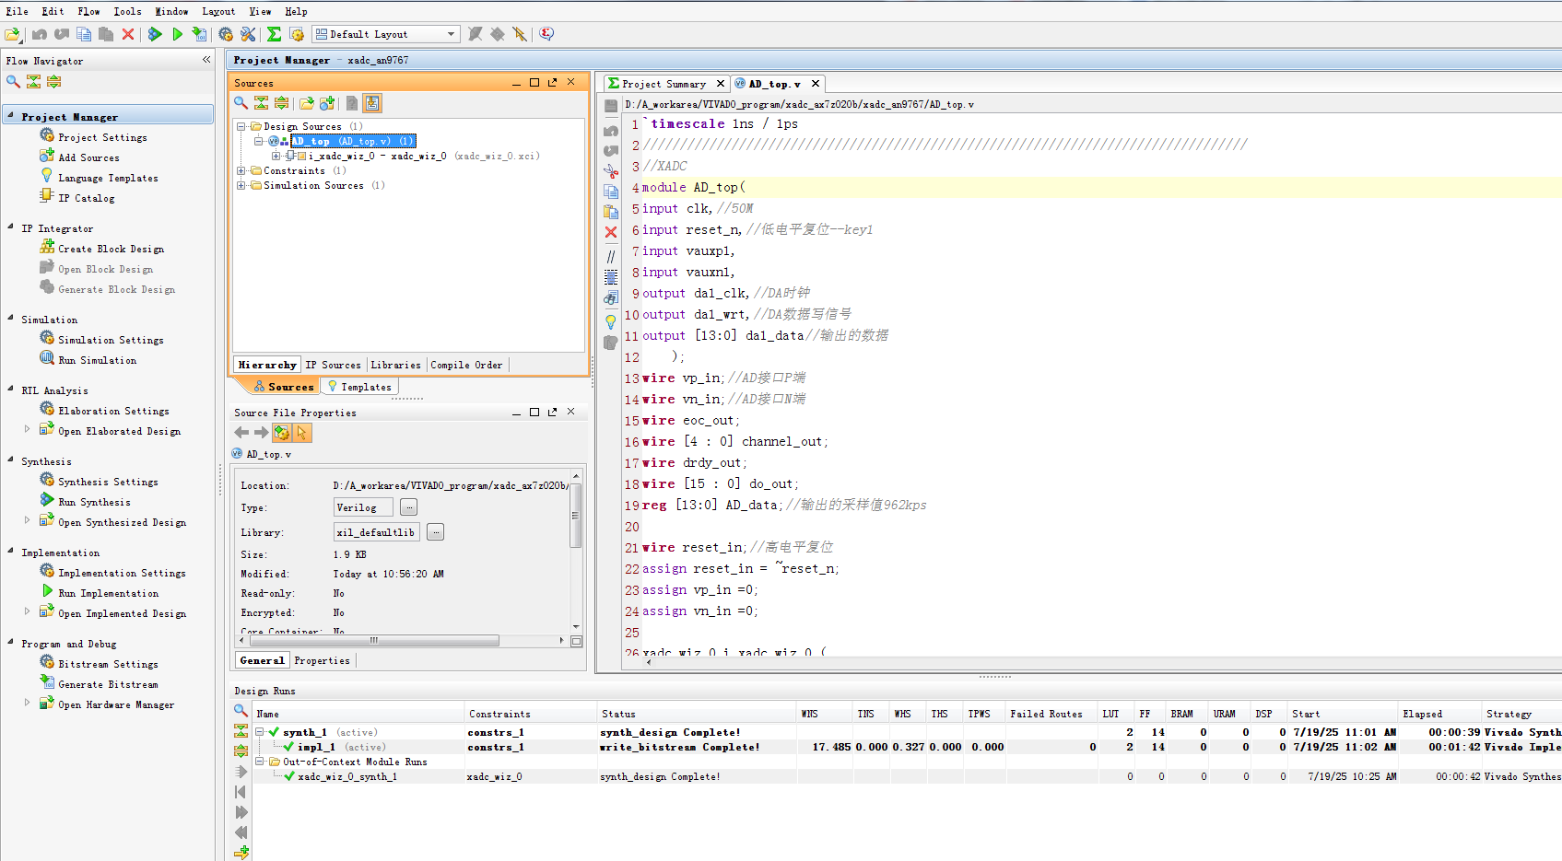Open the Tools menu

(x=127, y=11)
